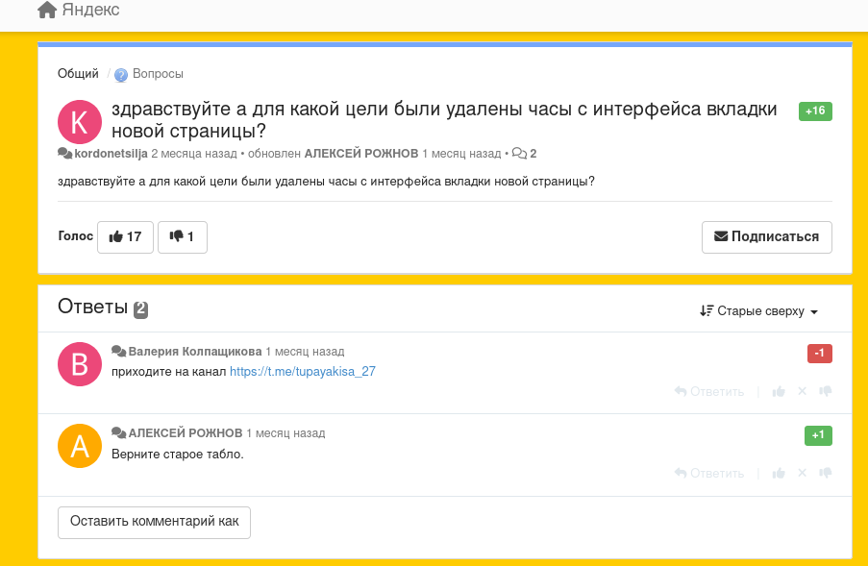Screen dimensions: 868x566
Task: Click the home icon beside Яндекс
Action: pyautogui.click(x=46, y=11)
